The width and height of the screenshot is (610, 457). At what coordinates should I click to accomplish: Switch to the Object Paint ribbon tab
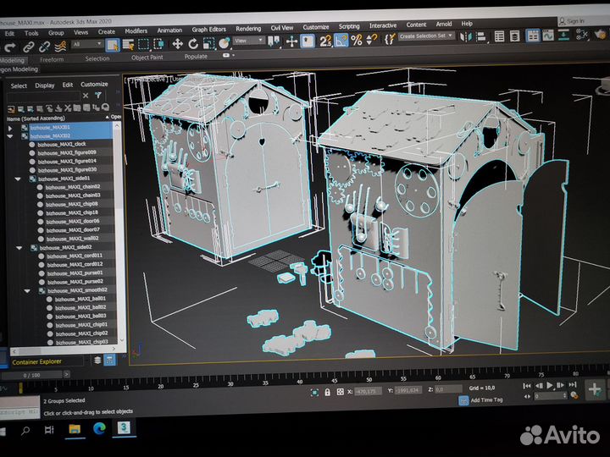147,58
